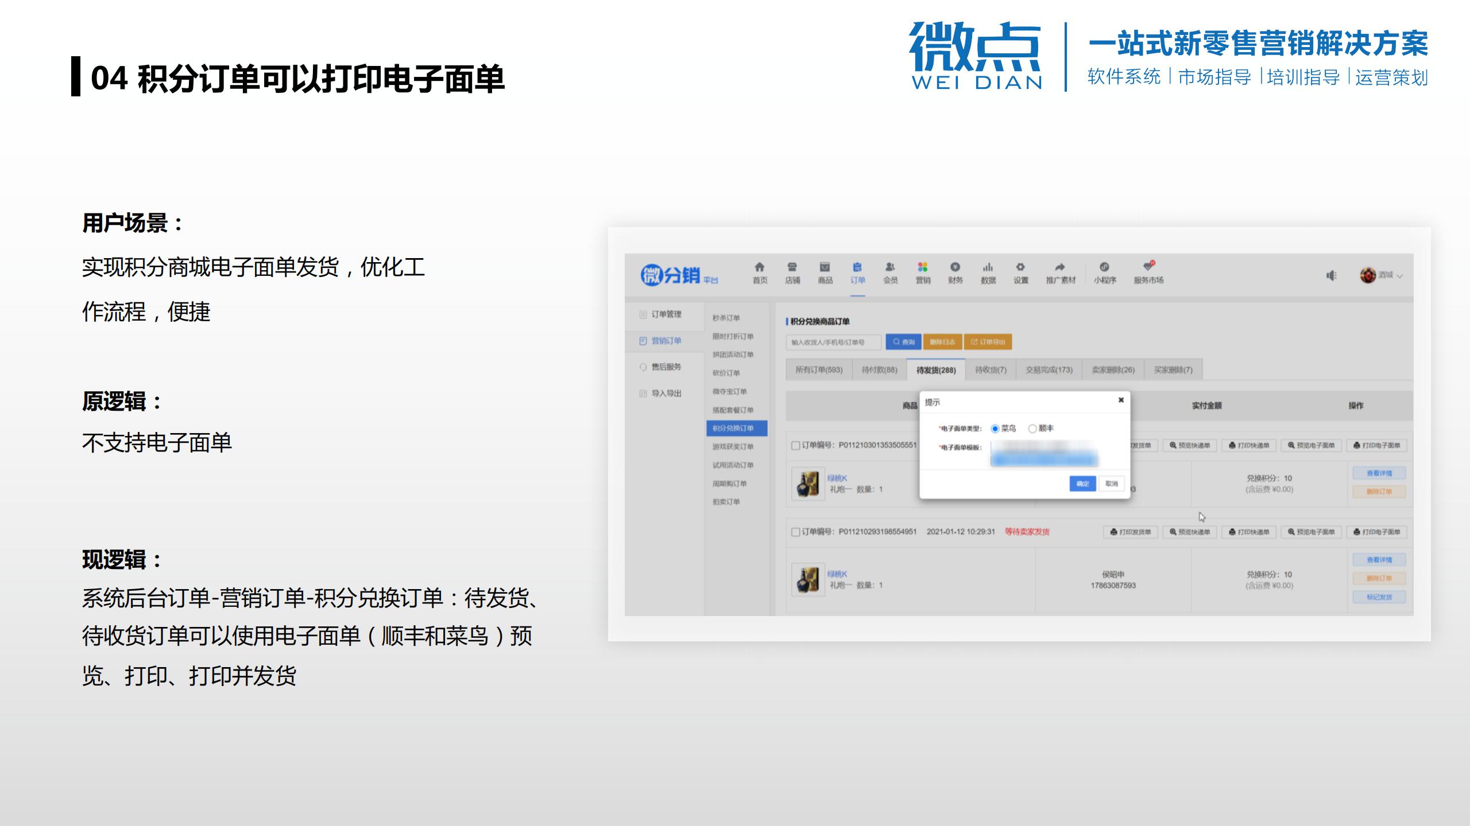Screen dimensions: 1470x826
Task: Open the 首页 home icon in the top nav
Action: [x=760, y=267]
